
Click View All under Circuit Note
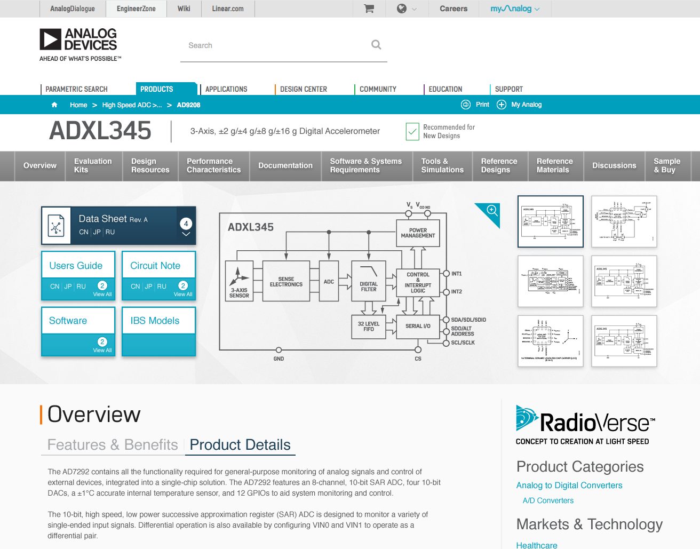point(183,295)
